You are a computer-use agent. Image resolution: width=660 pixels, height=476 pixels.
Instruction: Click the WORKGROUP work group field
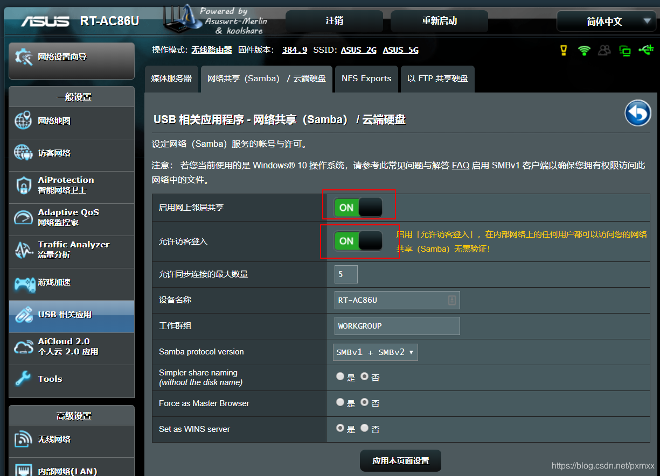[397, 326]
